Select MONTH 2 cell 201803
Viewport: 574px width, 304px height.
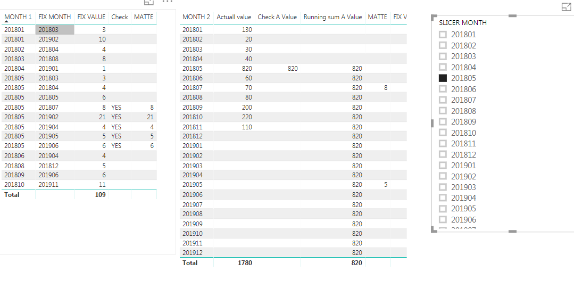193,49
